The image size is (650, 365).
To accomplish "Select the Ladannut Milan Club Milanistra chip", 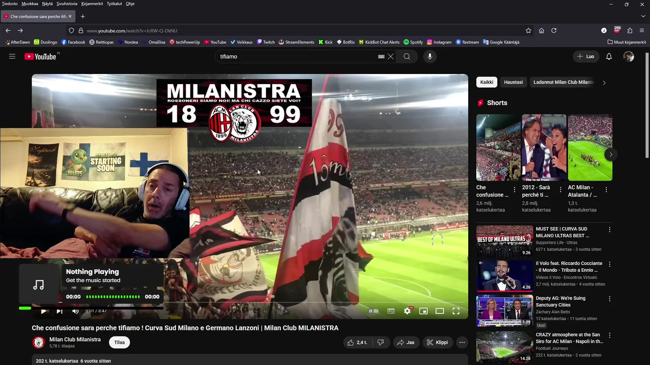I will [x=563, y=82].
